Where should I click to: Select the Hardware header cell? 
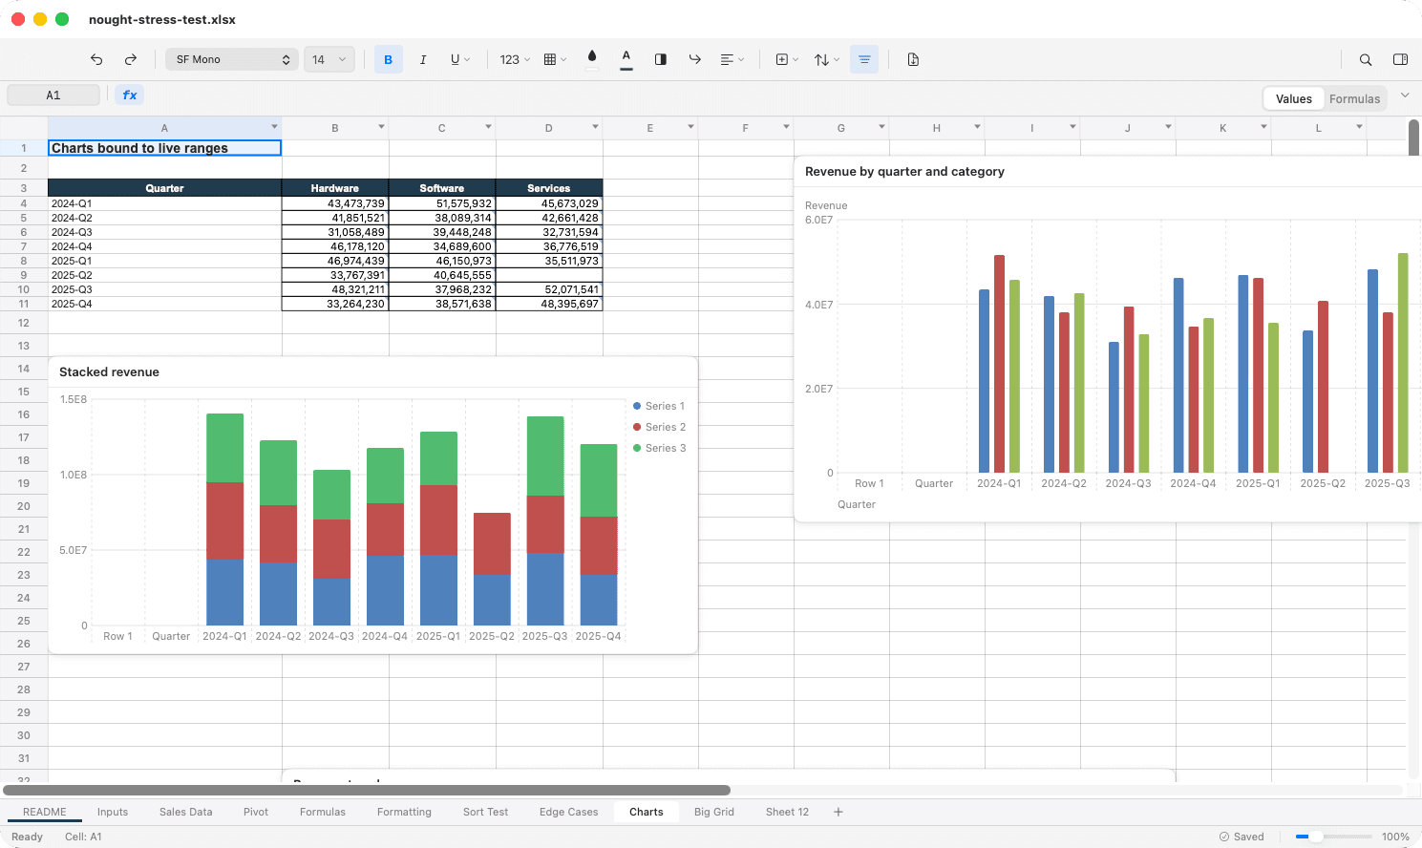pyautogui.click(x=335, y=188)
